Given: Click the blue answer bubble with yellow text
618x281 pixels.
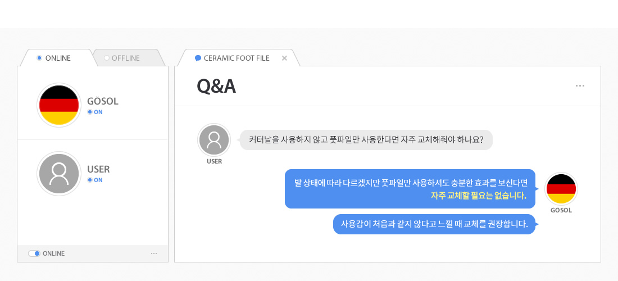Looking at the screenshot, I should 410,189.
